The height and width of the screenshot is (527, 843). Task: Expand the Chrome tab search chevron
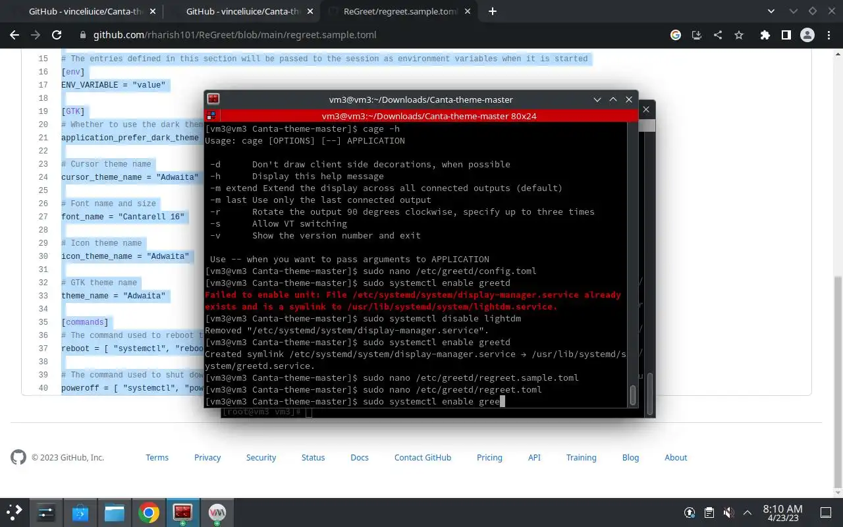[x=772, y=11]
